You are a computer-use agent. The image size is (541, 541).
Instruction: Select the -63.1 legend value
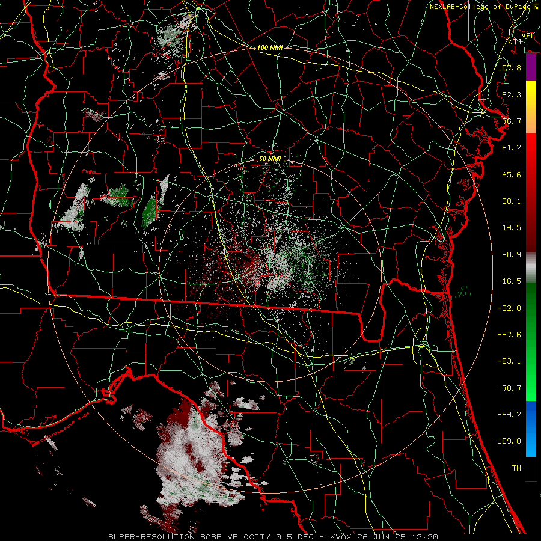(x=509, y=361)
